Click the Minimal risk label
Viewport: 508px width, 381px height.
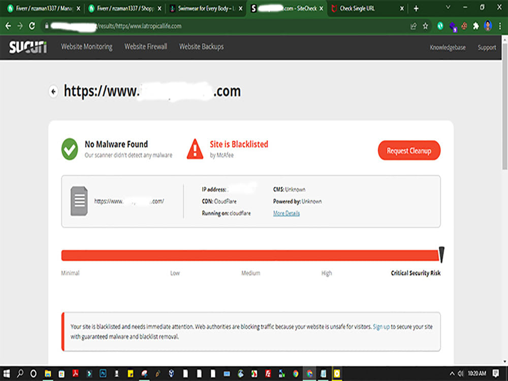70,273
